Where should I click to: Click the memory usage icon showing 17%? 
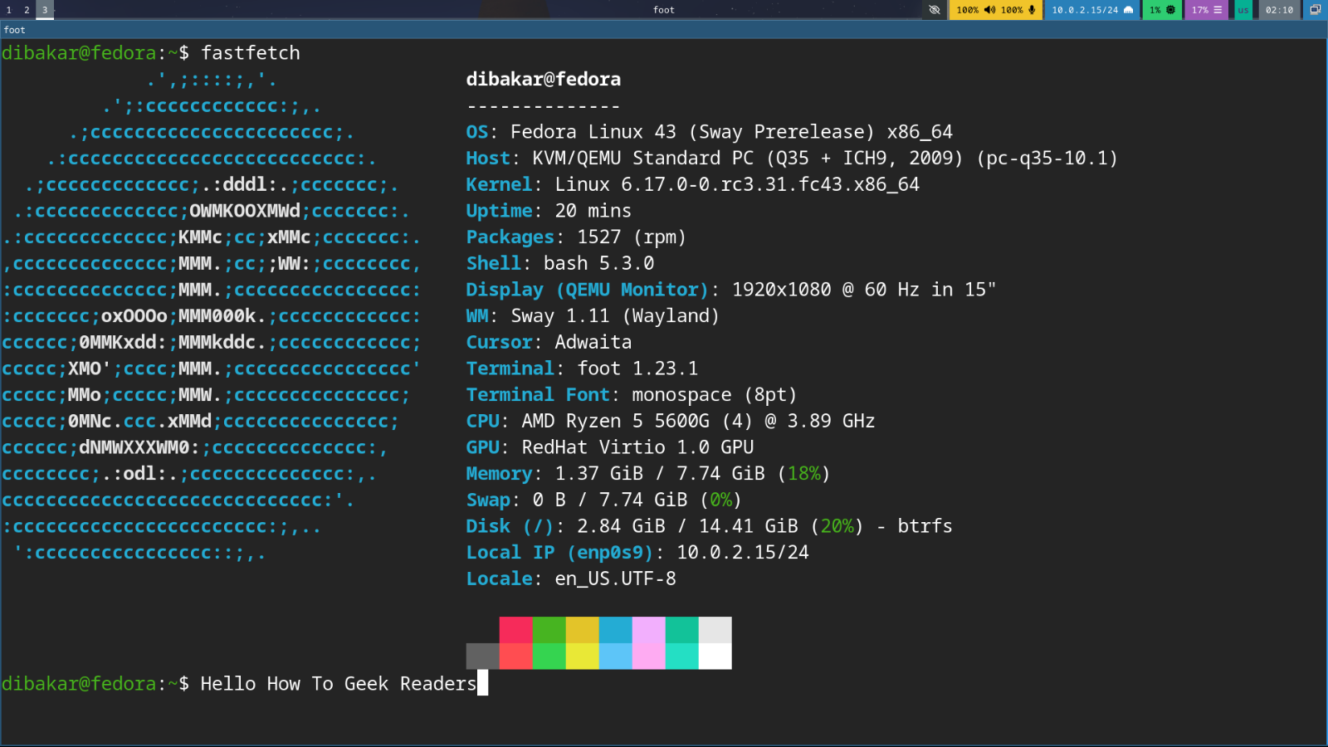coord(1218,10)
